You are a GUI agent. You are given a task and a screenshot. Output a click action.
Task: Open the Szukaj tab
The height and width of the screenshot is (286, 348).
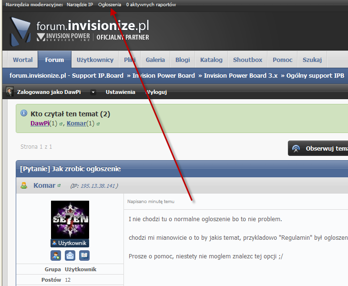coord(312,60)
